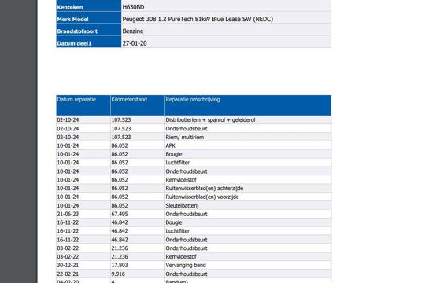Click '46.842' mileage in the 16-11-22 Bougie row
425x283 pixels.
[x=120, y=222]
